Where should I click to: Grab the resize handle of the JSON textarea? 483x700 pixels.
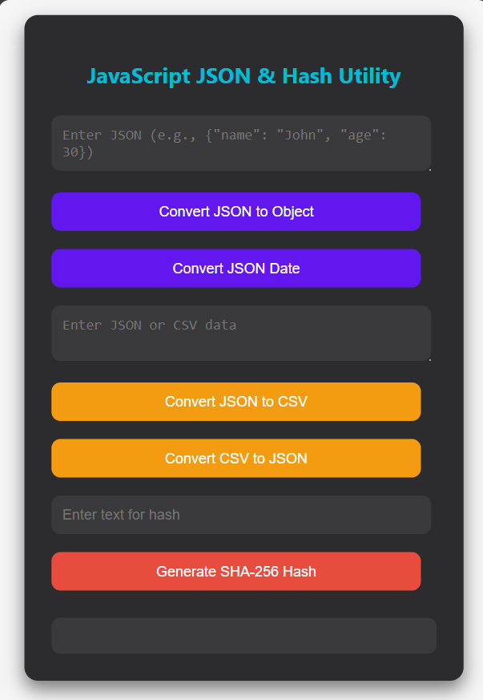tap(429, 168)
